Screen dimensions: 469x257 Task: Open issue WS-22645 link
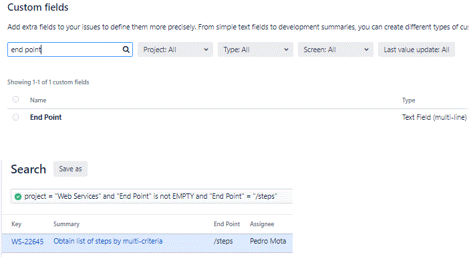(x=27, y=242)
